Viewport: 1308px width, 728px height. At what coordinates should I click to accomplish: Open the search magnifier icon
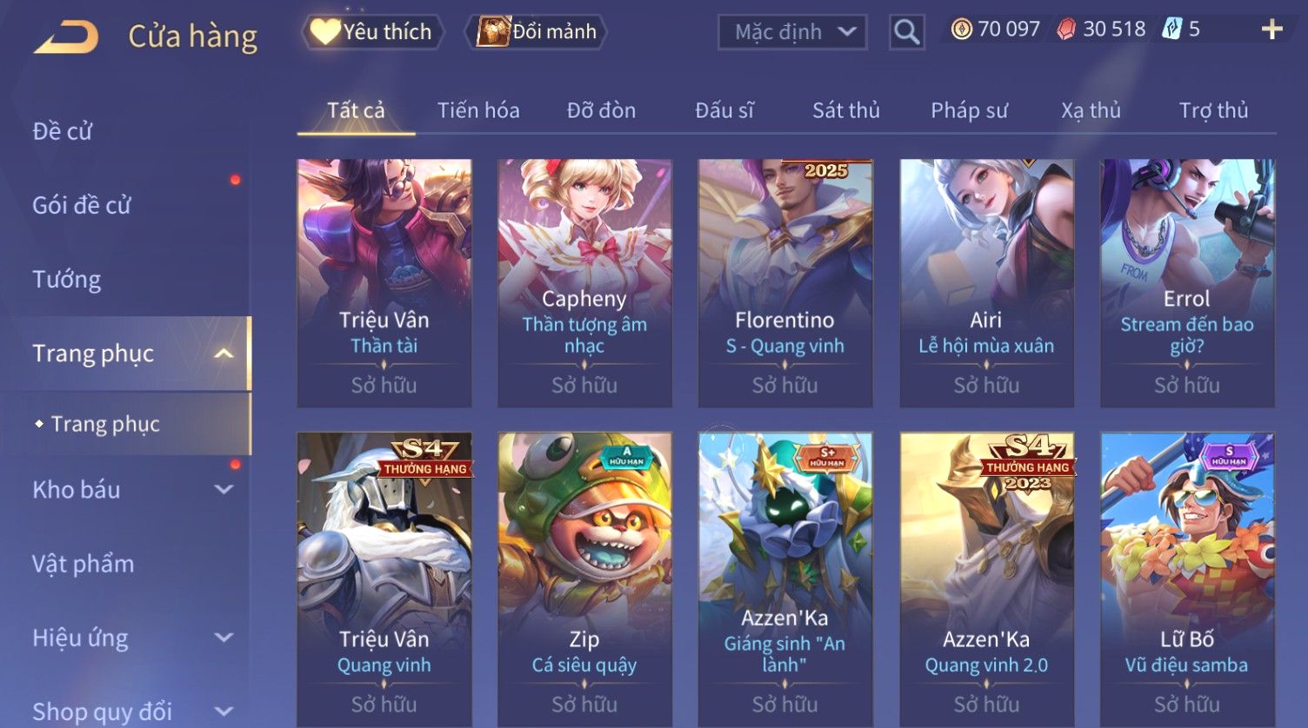pos(906,32)
